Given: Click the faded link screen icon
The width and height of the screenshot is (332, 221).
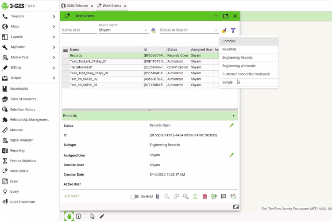Looking at the screenshot, I should coord(176,196).
